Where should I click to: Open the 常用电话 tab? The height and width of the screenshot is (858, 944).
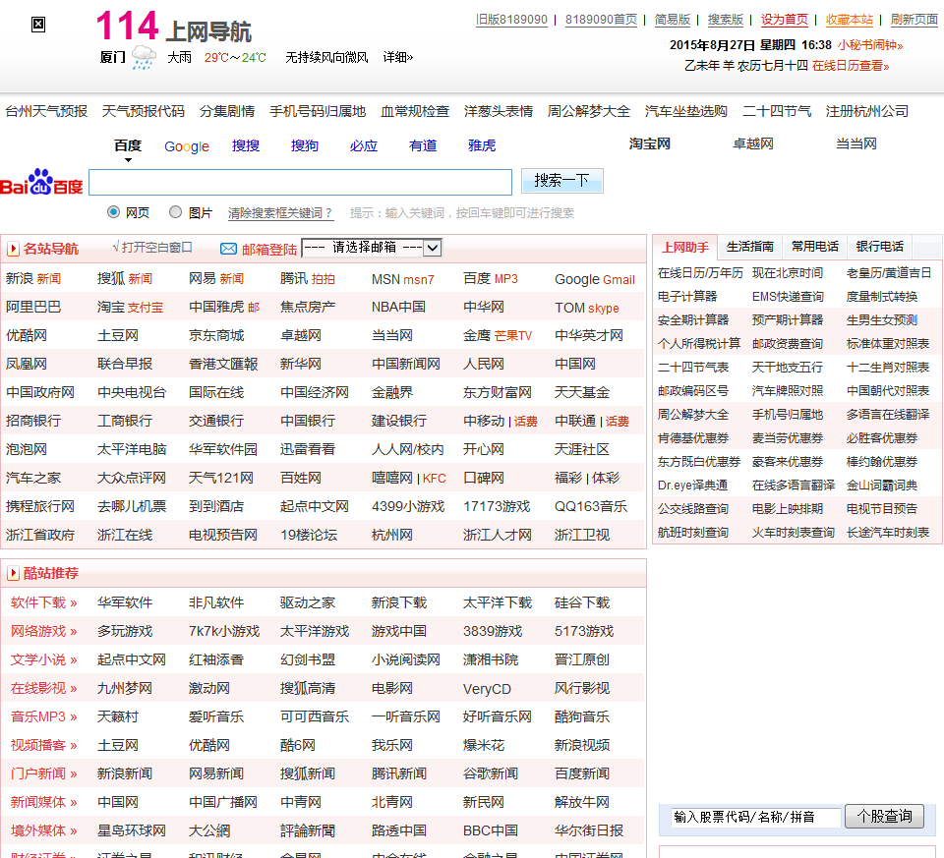pyautogui.click(x=814, y=247)
